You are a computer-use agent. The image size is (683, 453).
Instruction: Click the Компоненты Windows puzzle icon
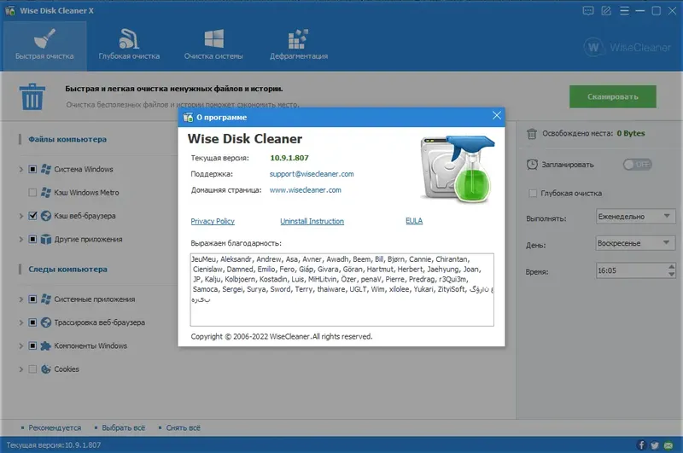click(46, 346)
